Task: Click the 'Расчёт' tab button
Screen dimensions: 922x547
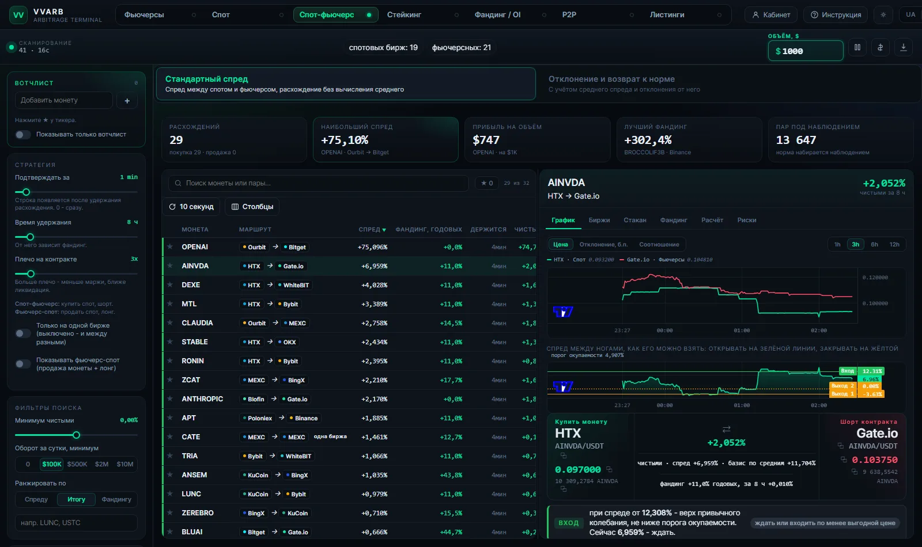Action: 712,221
